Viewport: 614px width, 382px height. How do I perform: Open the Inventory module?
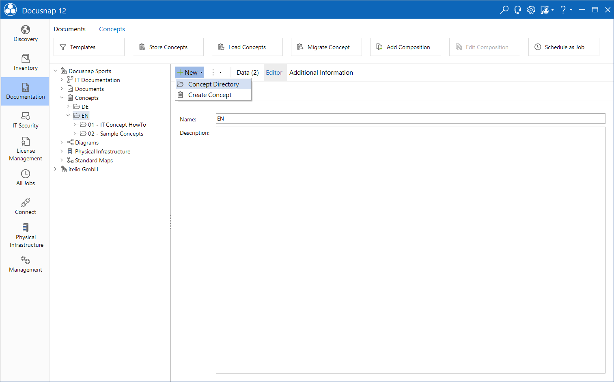(25, 63)
